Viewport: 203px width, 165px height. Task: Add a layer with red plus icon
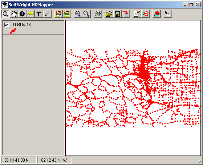click(157, 14)
